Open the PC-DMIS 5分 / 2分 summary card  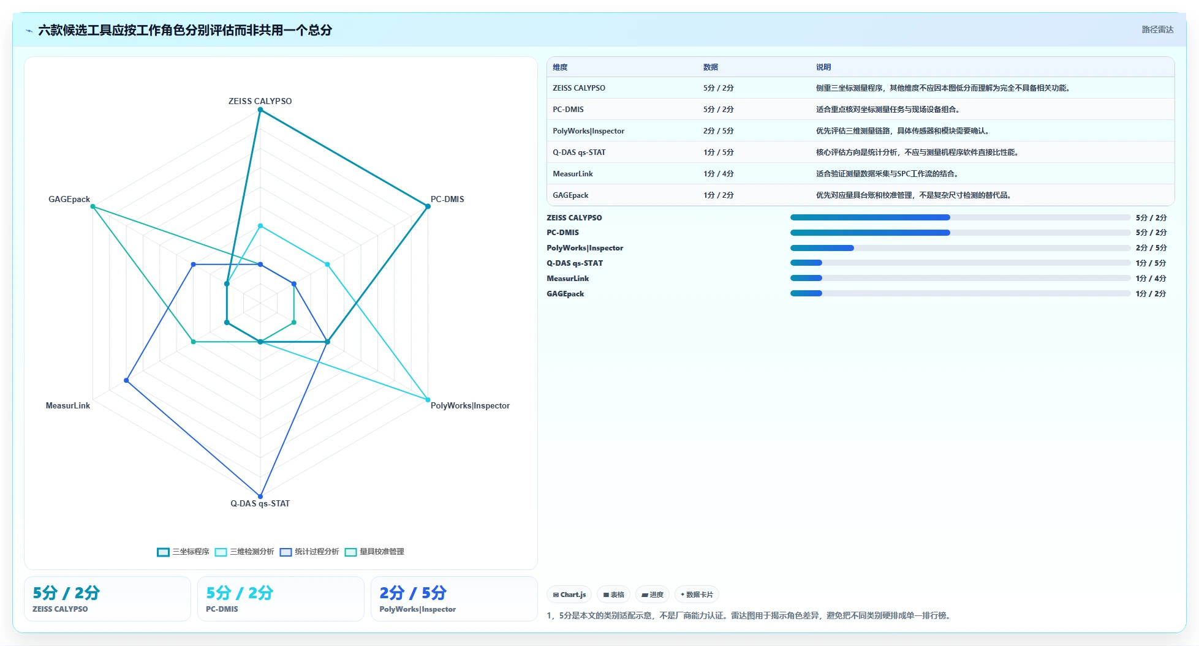point(281,599)
